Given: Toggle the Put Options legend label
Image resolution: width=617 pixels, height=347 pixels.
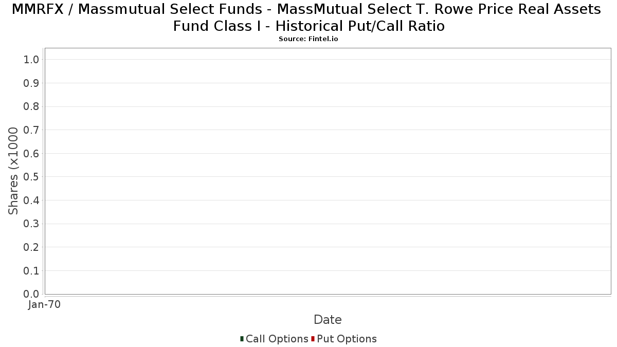Looking at the screenshot, I should tap(347, 339).
